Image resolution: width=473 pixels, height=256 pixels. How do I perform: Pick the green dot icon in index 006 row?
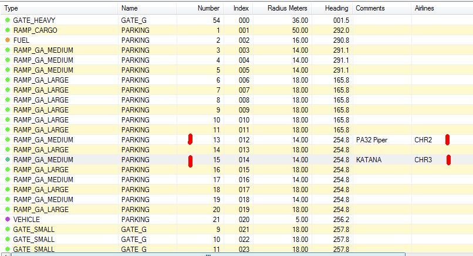8,80
